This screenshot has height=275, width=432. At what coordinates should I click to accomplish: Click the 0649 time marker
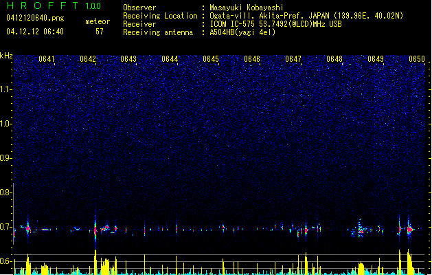pyautogui.click(x=376, y=59)
